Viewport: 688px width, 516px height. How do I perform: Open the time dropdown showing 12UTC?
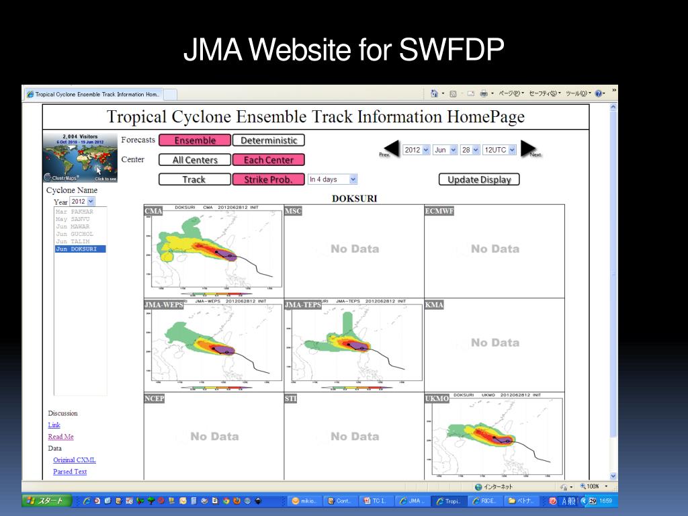pyautogui.click(x=499, y=150)
